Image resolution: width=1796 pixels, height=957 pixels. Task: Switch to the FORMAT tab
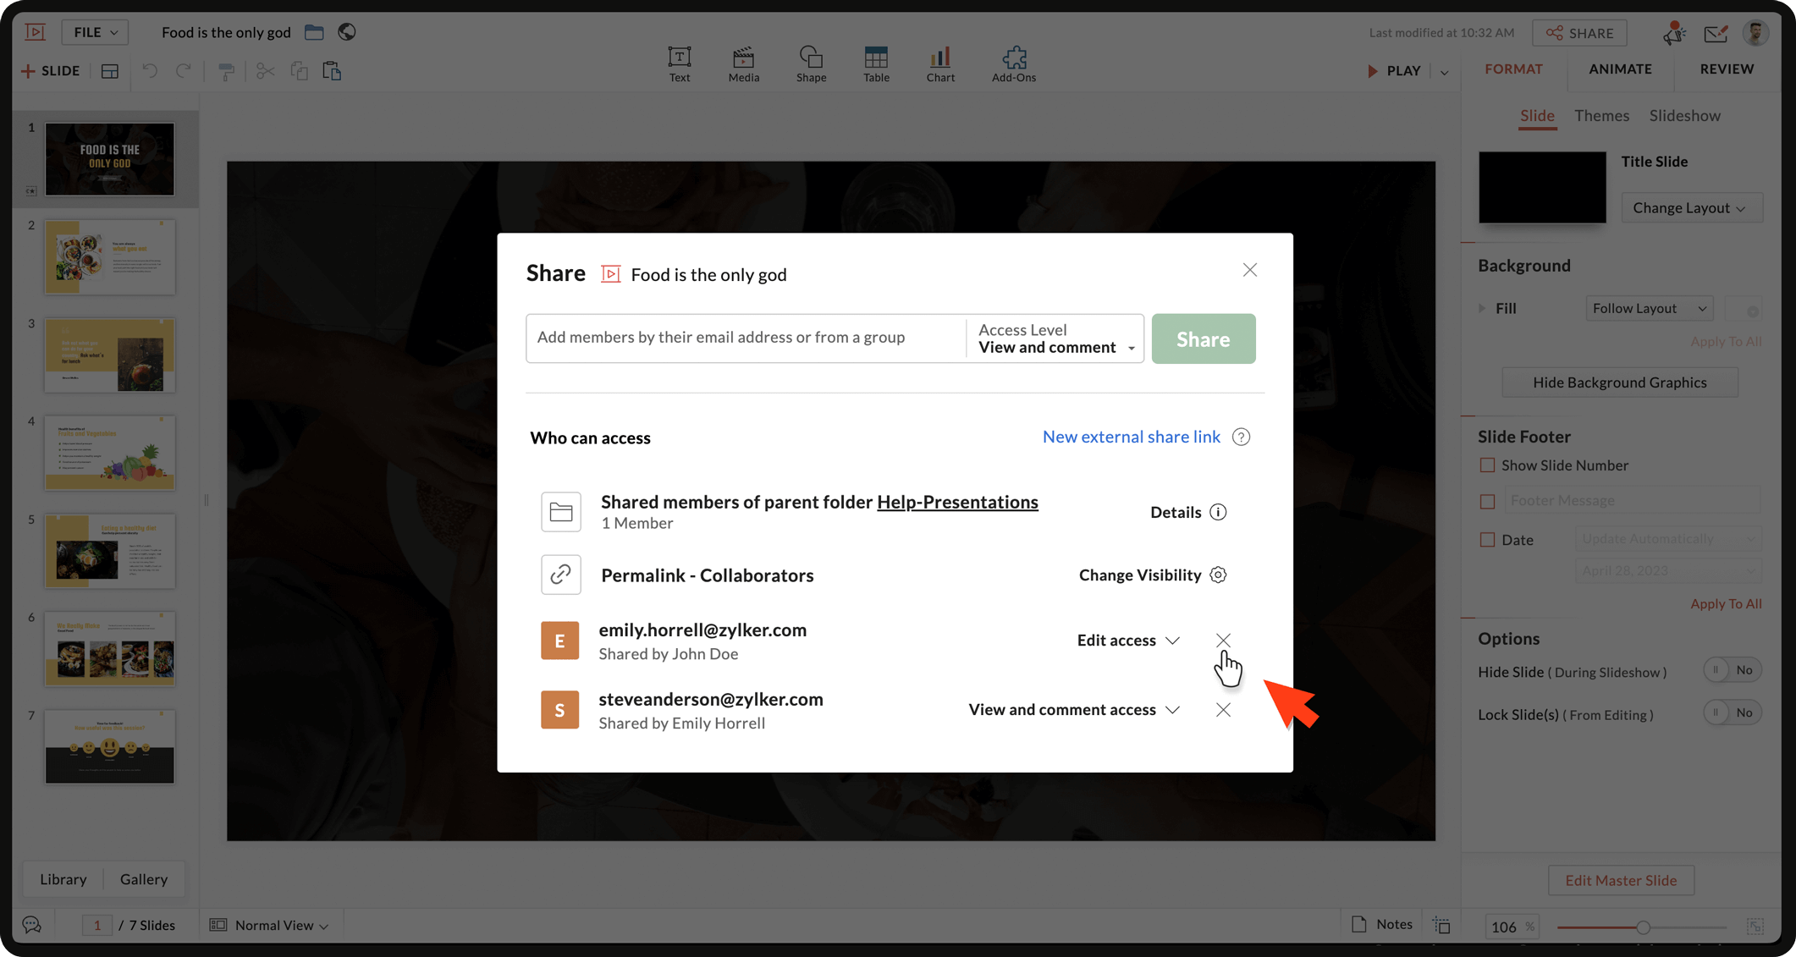tap(1513, 69)
